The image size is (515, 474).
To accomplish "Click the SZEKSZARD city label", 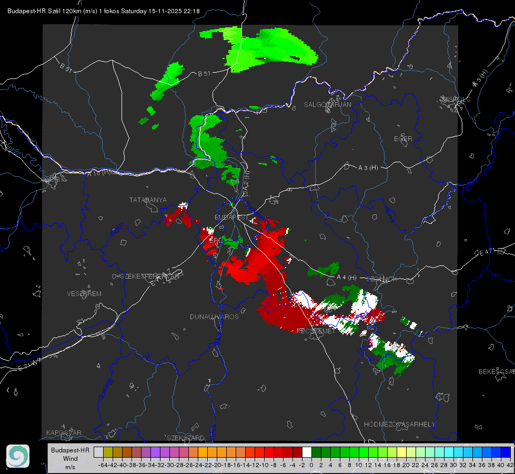I will 186,438.
